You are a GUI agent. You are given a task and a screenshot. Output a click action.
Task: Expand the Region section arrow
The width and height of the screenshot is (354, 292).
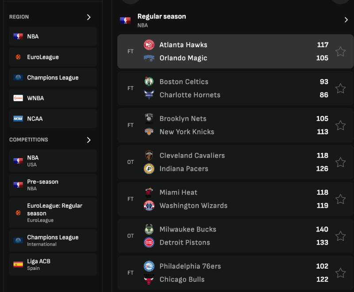coord(88,17)
